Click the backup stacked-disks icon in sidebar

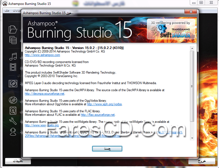point(13,40)
